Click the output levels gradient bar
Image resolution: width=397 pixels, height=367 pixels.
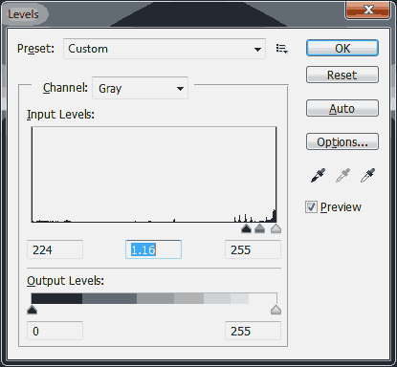click(154, 298)
